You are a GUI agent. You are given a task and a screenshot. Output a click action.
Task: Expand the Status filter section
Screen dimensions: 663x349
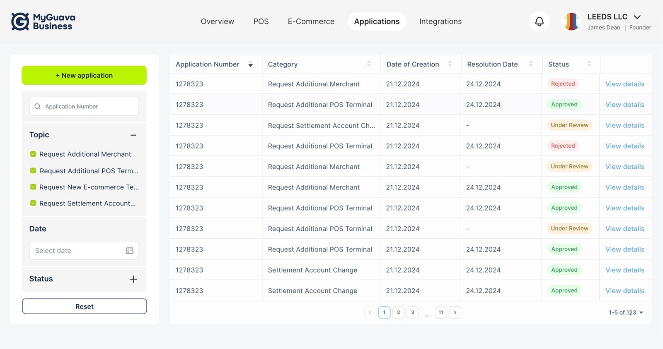point(133,279)
